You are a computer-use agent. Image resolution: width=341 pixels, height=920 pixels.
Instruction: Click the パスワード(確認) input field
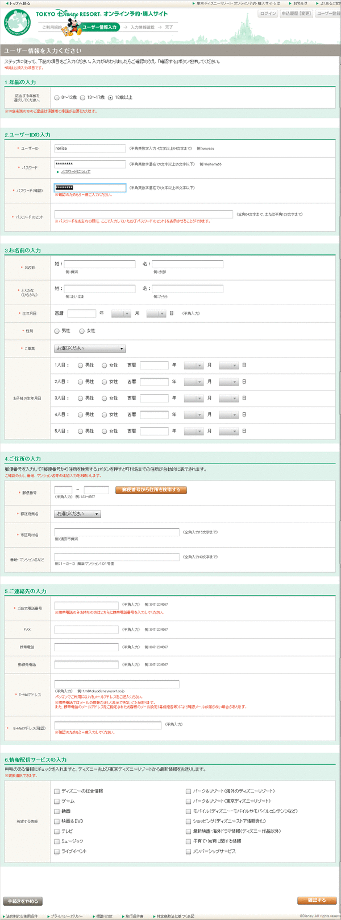(x=90, y=188)
